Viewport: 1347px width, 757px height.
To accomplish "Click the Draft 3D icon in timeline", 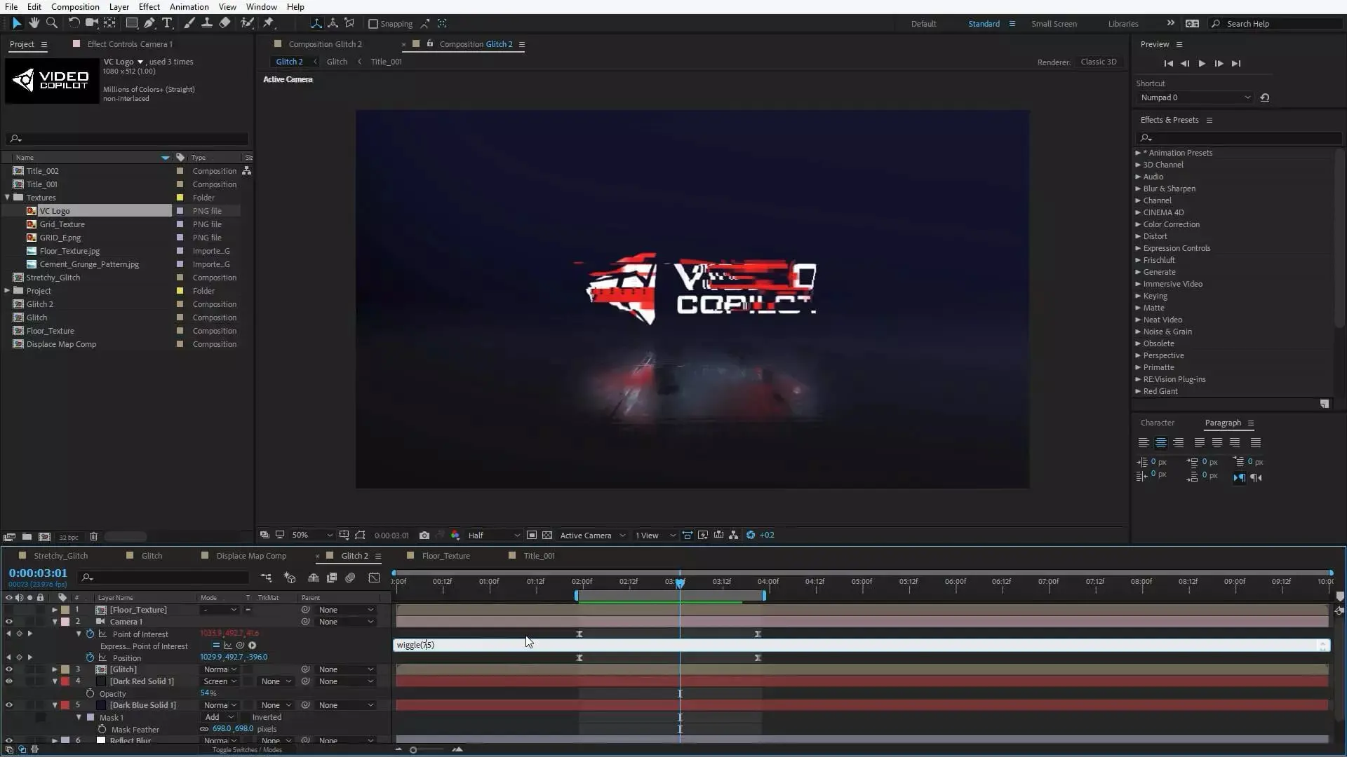I will click(290, 578).
